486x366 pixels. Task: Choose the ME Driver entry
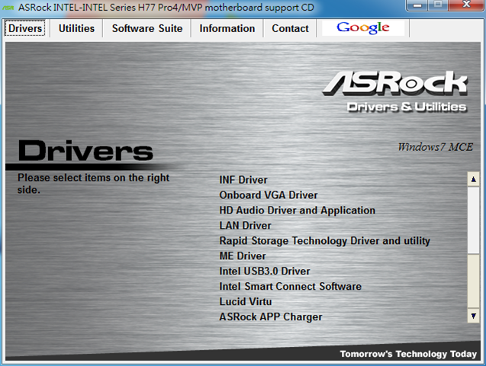[x=243, y=255]
